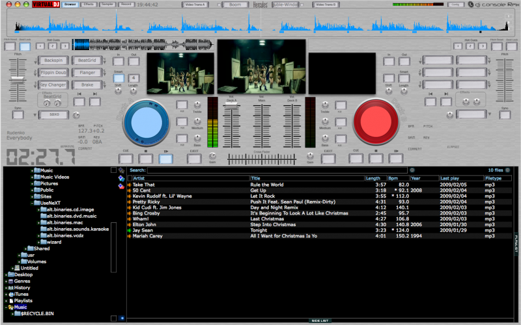Click the Genres icon in folder tree
This screenshot has width=521, height=325.
(x=10, y=281)
